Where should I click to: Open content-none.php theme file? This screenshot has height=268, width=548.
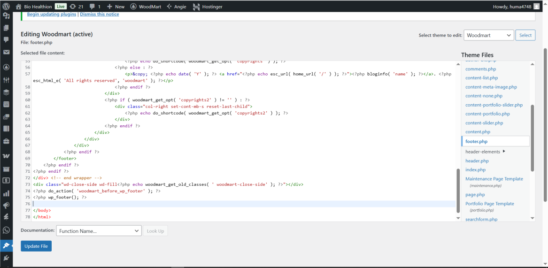[x=484, y=96]
